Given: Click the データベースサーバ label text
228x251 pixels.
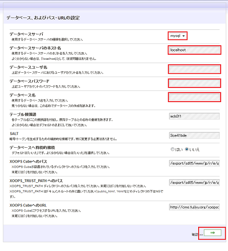Looking at the screenshot, I should [26, 34].
